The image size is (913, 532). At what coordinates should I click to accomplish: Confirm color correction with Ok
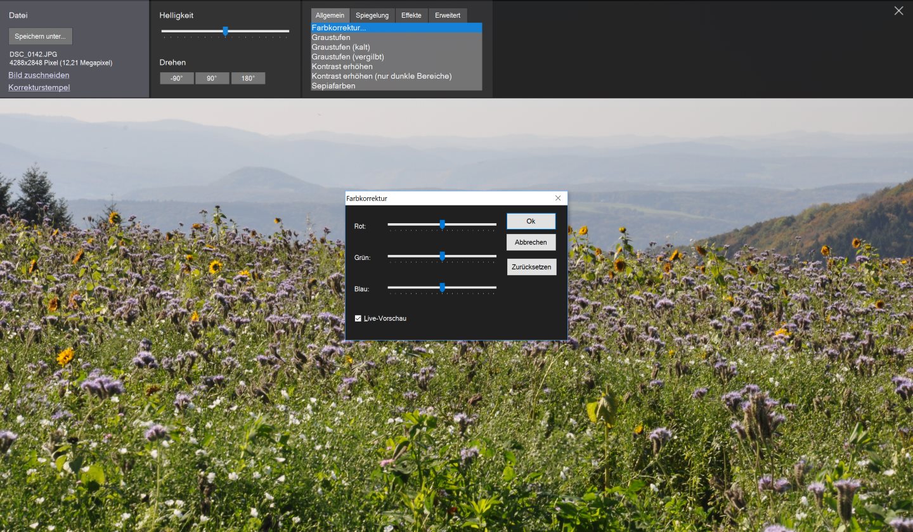(531, 221)
